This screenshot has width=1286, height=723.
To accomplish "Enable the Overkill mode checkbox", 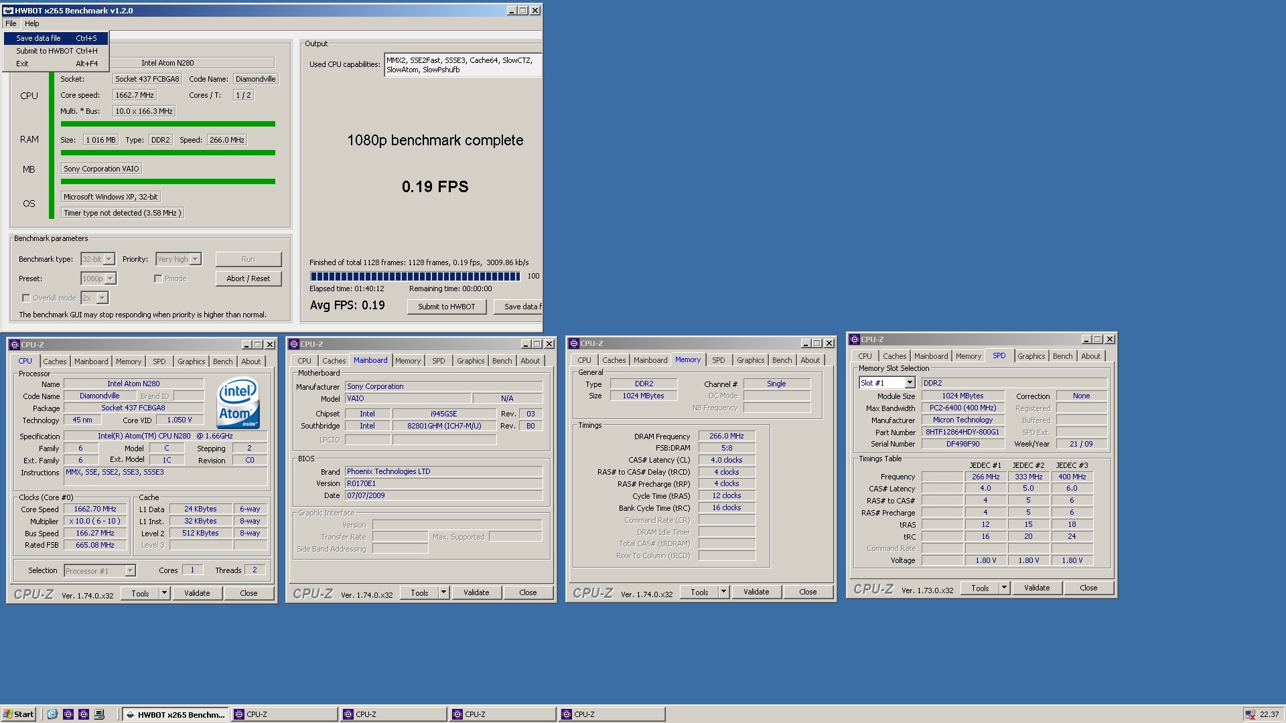I will 26,298.
